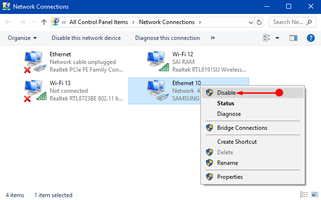Screen dimensions: 321x200
Task: Go up one folder level
Action: click(x=43, y=22)
